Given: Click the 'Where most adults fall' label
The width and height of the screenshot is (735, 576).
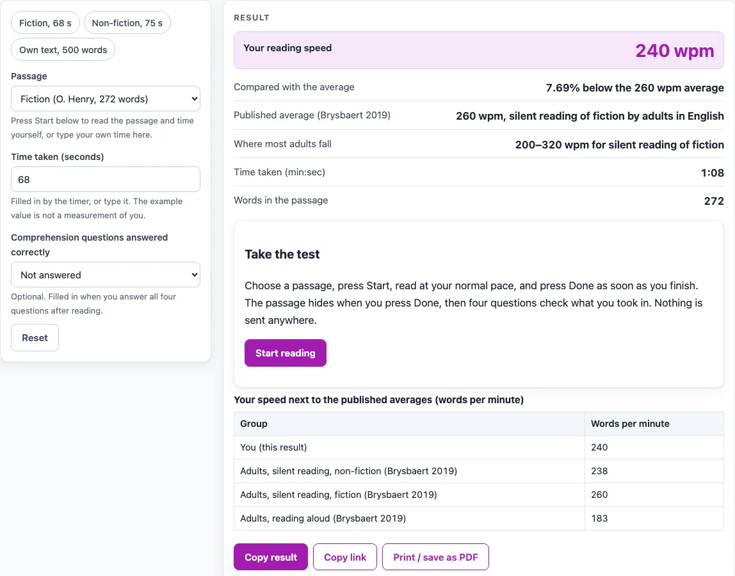Looking at the screenshot, I should [282, 144].
